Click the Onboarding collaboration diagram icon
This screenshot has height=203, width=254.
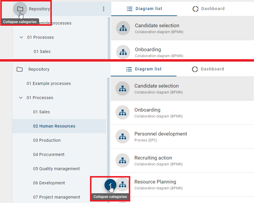(x=123, y=112)
